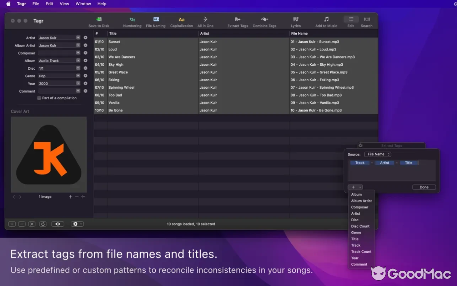457x286 pixels.
Task: Click the JK cover art thumbnail
Action: (49, 154)
